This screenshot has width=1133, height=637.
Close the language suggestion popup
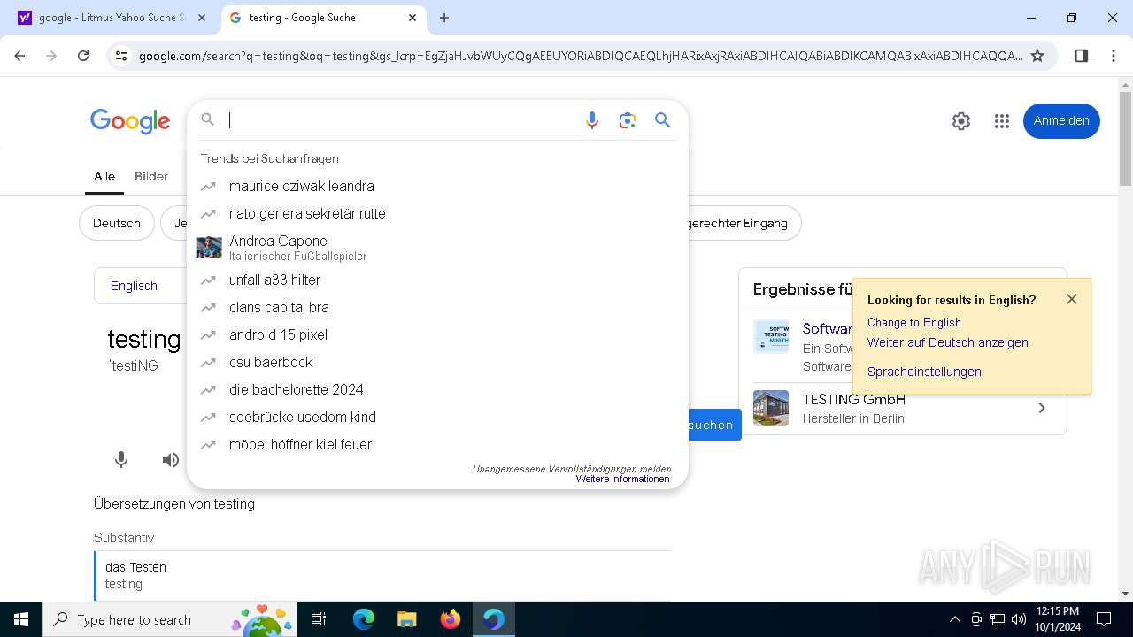tap(1072, 299)
